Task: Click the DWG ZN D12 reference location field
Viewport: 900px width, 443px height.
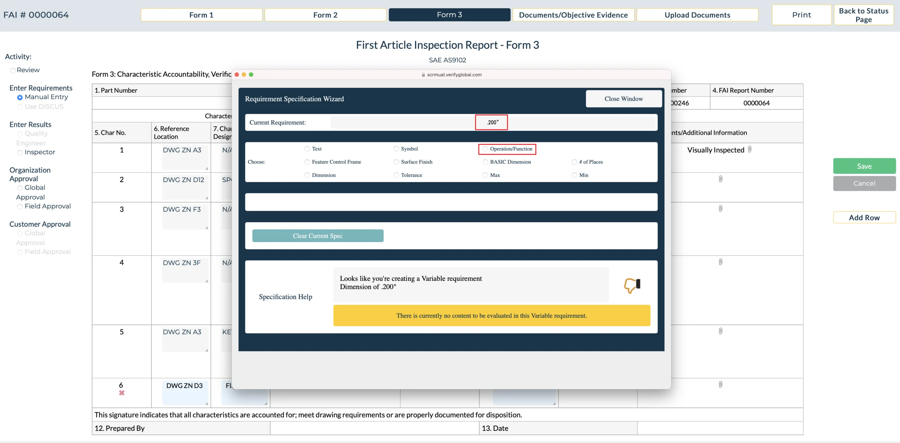Action: (185, 187)
